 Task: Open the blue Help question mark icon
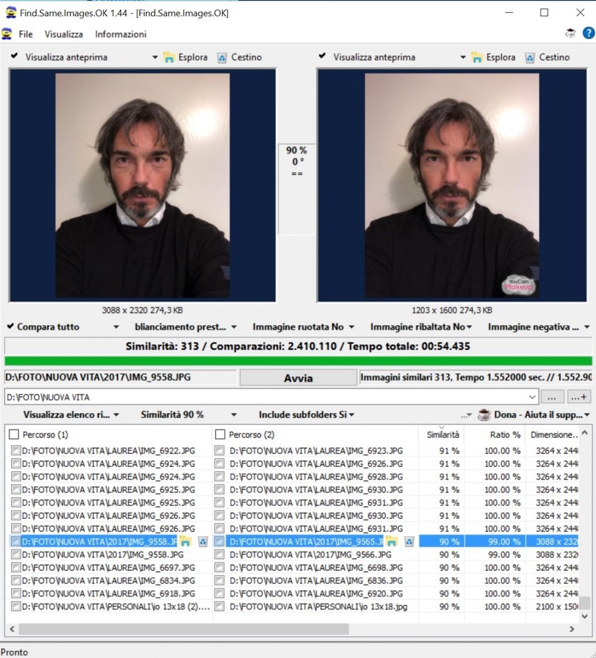(x=589, y=33)
